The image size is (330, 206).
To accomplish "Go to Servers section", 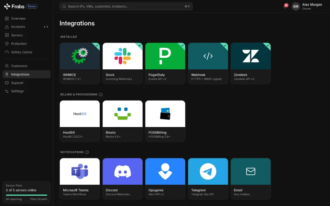I will [x=26, y=35].
